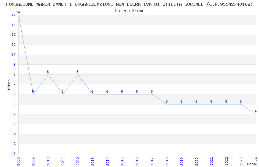Select the year 2013 on the x-axis
Screen dimensions: 259x167
point(93,161)
